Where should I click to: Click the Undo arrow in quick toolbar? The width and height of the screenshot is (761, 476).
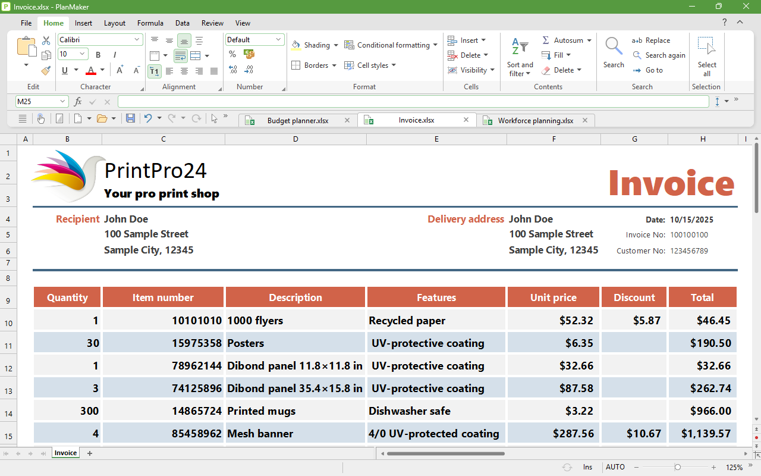coord(148,118)
